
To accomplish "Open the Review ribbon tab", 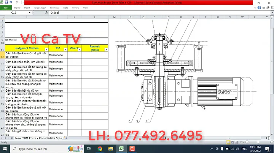I will [75, 8].
